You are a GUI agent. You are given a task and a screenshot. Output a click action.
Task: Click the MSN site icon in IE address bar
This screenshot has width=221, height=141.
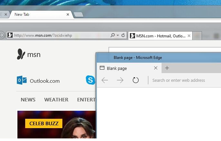10,35
